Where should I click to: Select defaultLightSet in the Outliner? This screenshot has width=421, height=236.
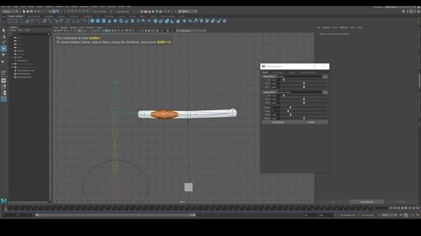tap(24, 73)
